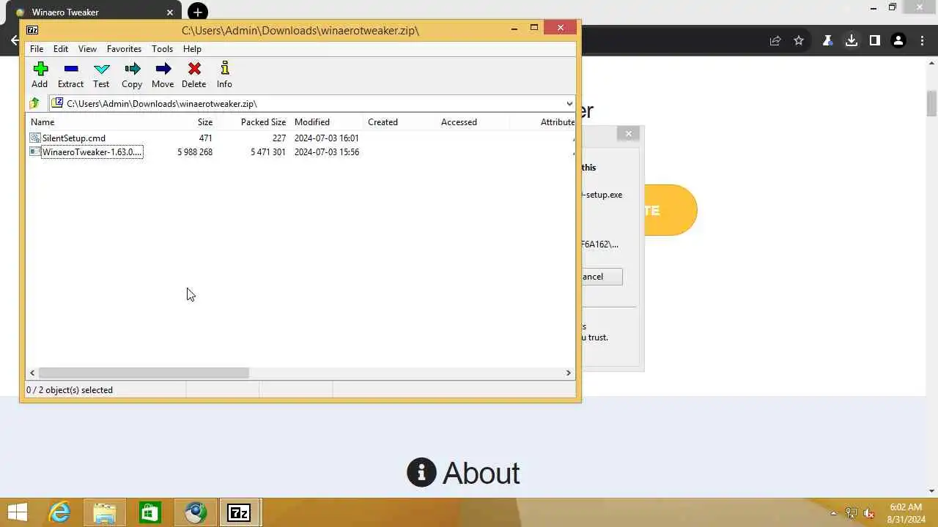Image resolution: width=938 pixels, height=527 pixels.
Task: Click modified date 2024-07-03 16:01
Action: (327, 138)
